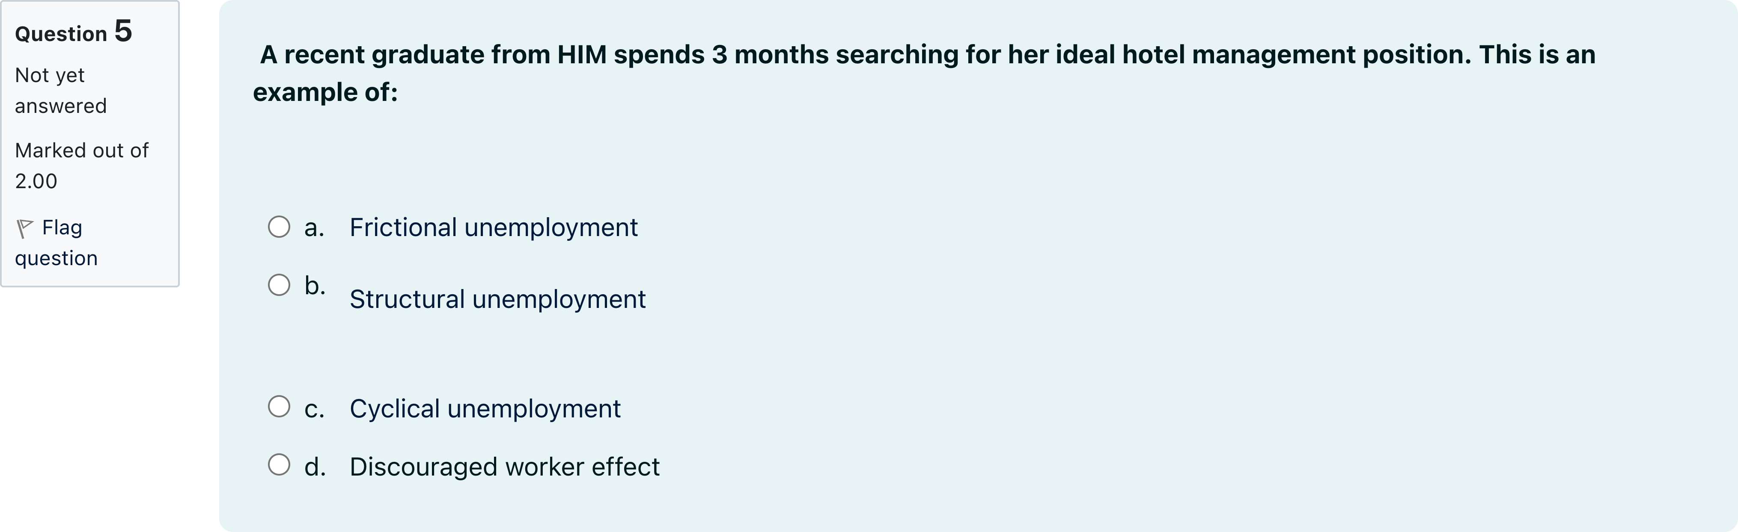Click the option letter c.
This screenshot has height=532, width=1738.
(314, 408)
